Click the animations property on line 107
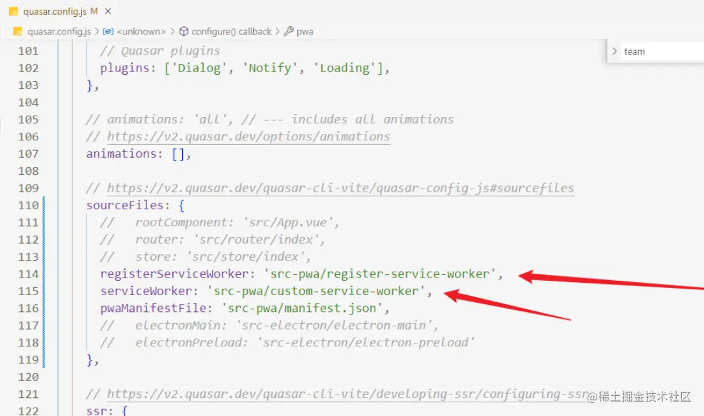 pos(121,153)
